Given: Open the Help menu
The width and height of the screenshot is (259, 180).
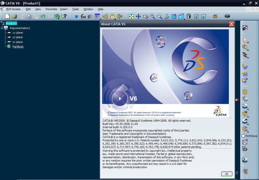Looking at the screenshot, I should [x=100, y=9].
